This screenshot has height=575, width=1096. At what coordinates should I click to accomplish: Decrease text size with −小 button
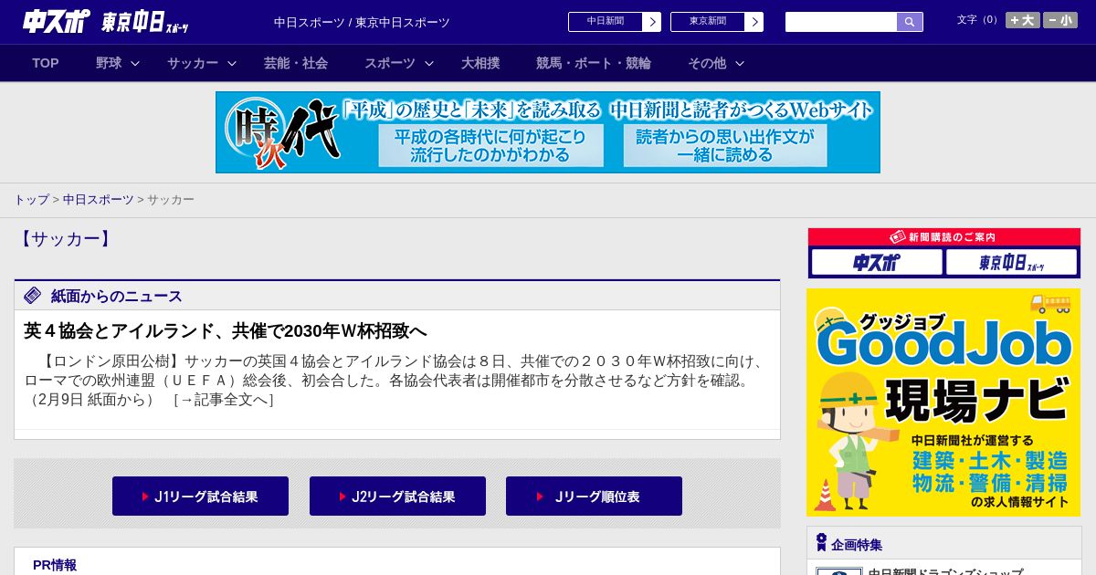point(1060,20)
